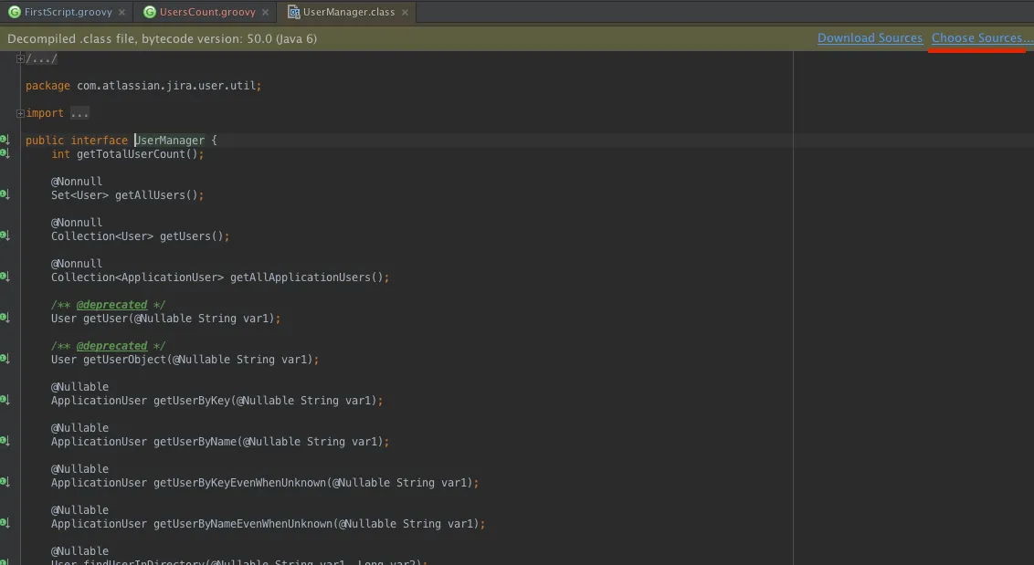This screenshot has width=1034, height=565.
Task: Click the getUserObject method name
Action: [x=124, y=360]
